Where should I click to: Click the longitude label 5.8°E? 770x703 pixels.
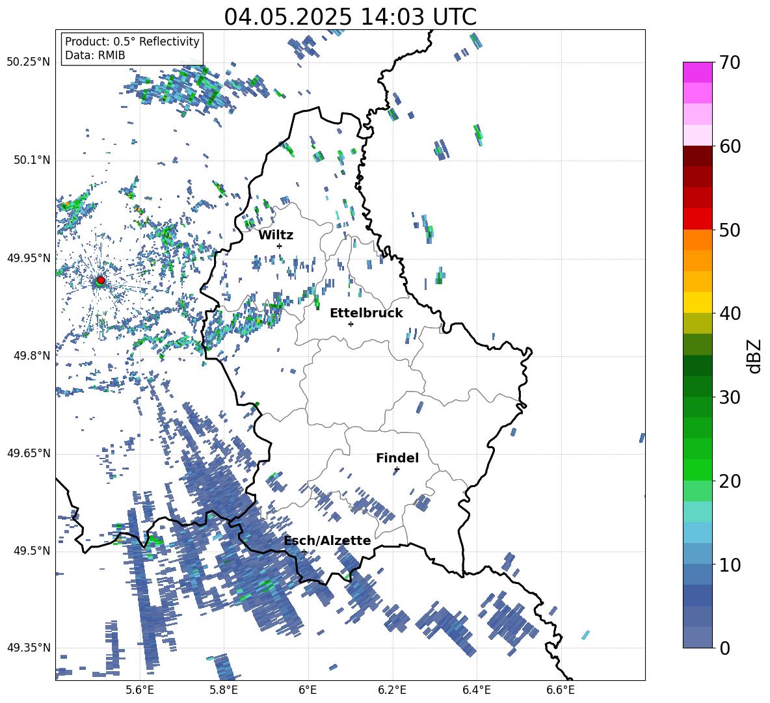coord(224,690)
